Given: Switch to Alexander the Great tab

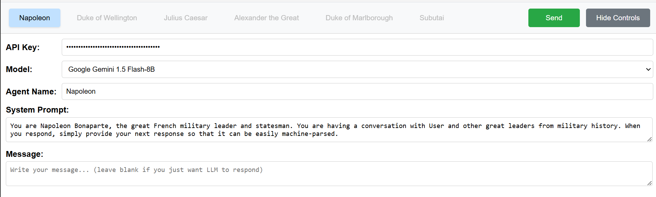Looking at the screenshot, I should [x=267, y=18].
